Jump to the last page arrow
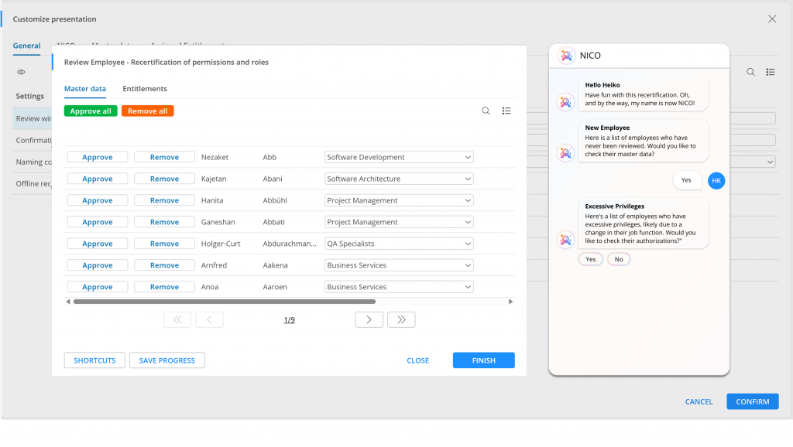This screenshot has height=447, width=793. click(x=401, y=319)
